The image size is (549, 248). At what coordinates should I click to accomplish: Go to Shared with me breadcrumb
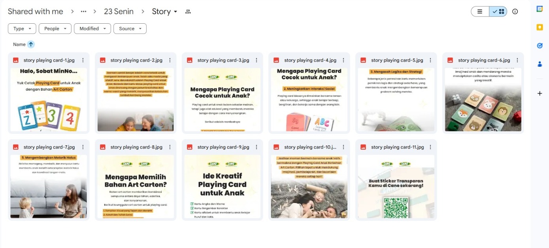coord(36,11)
